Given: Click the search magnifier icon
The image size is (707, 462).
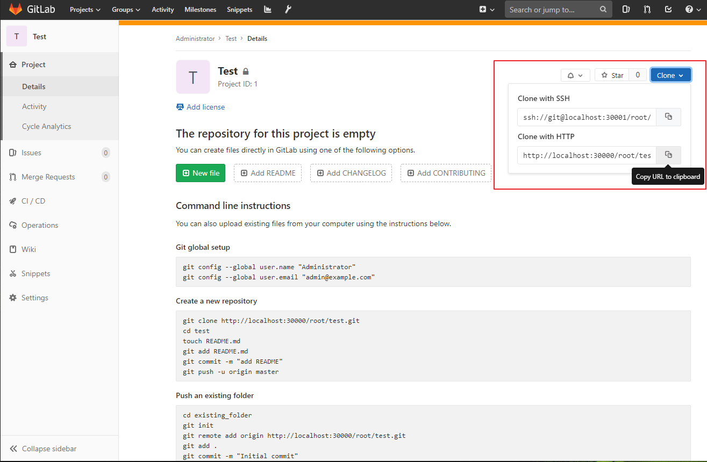Looking at the screenshot, I should click(603, 10).
